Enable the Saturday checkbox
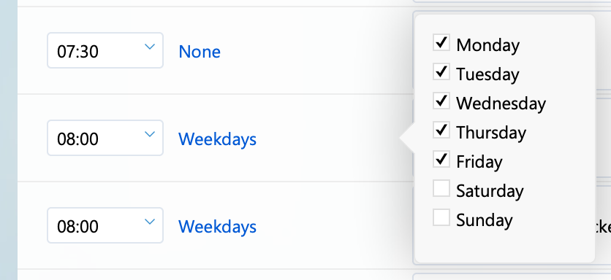Viewport: 611px width, 280px height. [441, 188]
